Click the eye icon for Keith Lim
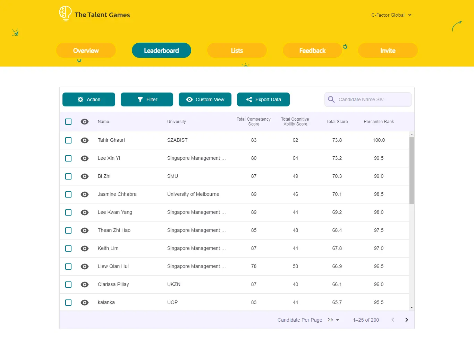 click(85, 249)
